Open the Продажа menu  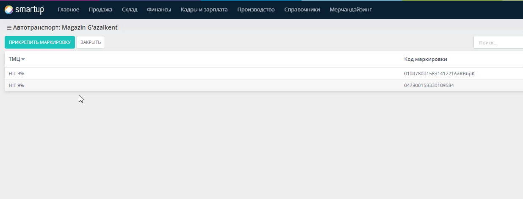(100, 9)
